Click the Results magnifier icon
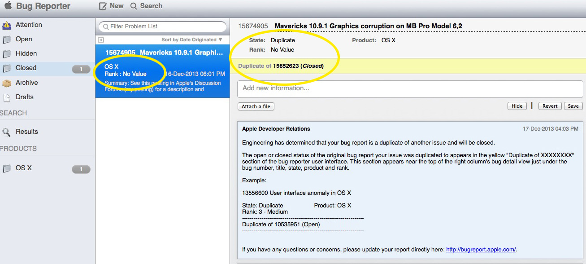 tap(6, 132)
